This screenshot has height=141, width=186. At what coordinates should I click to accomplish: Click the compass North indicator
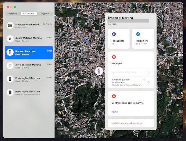tap(175, 131)
